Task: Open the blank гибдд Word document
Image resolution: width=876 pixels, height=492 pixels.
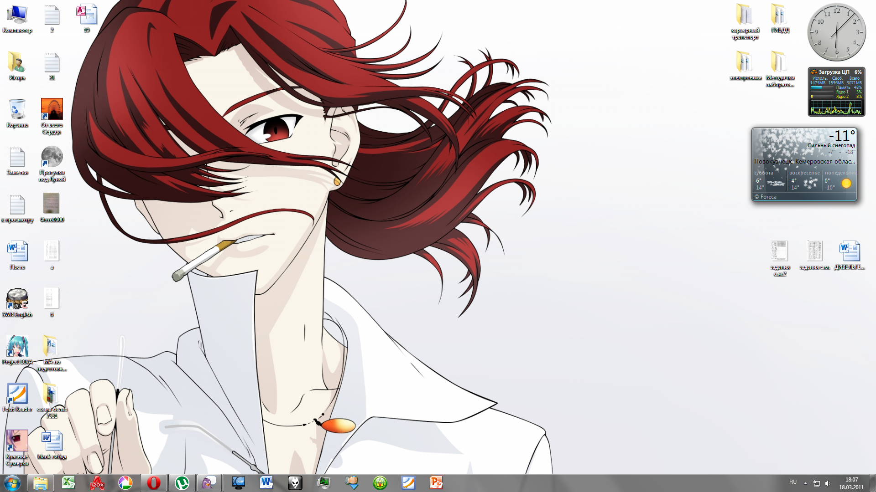Action: tap(52, 445)
